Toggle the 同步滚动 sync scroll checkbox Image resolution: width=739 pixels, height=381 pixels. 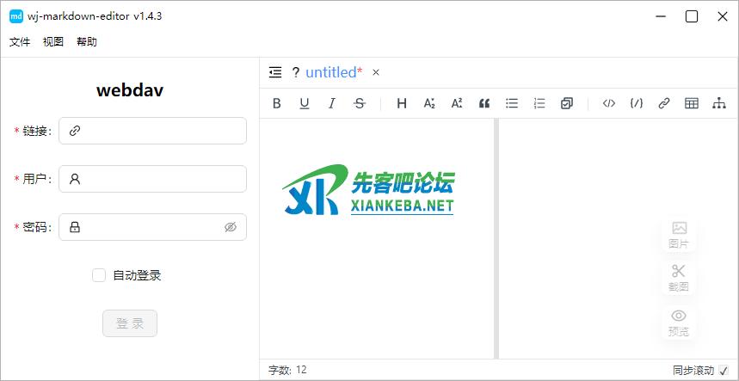(x=724, y=371)
